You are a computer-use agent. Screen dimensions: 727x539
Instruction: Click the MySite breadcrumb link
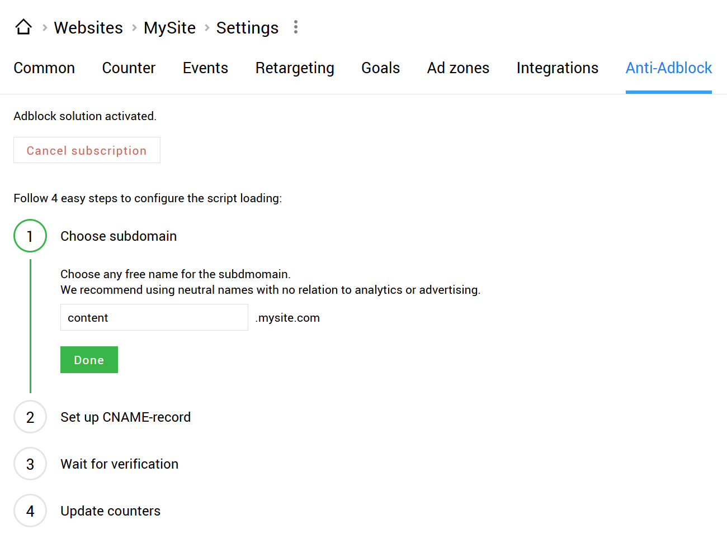(169, 27)
